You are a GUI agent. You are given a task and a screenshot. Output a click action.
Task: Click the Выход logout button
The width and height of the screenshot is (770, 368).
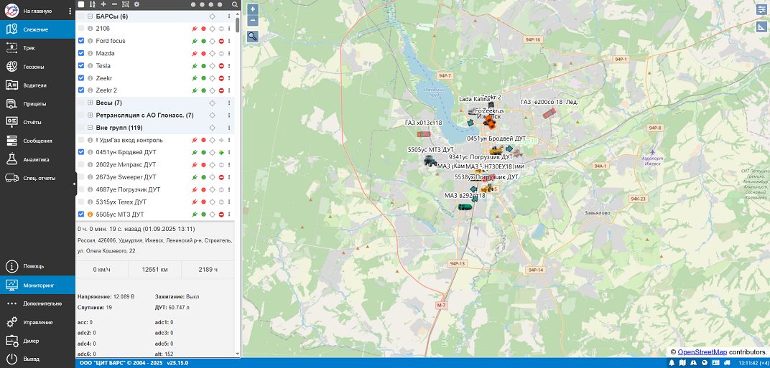[31, 359]
